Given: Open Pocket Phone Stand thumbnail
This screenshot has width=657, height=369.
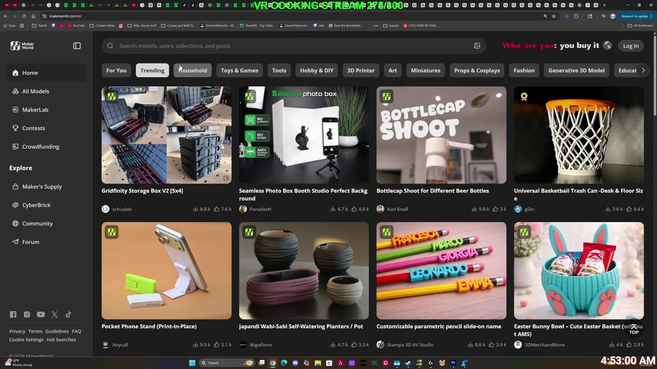Looking at the screenshot, I should pos(166,271).
